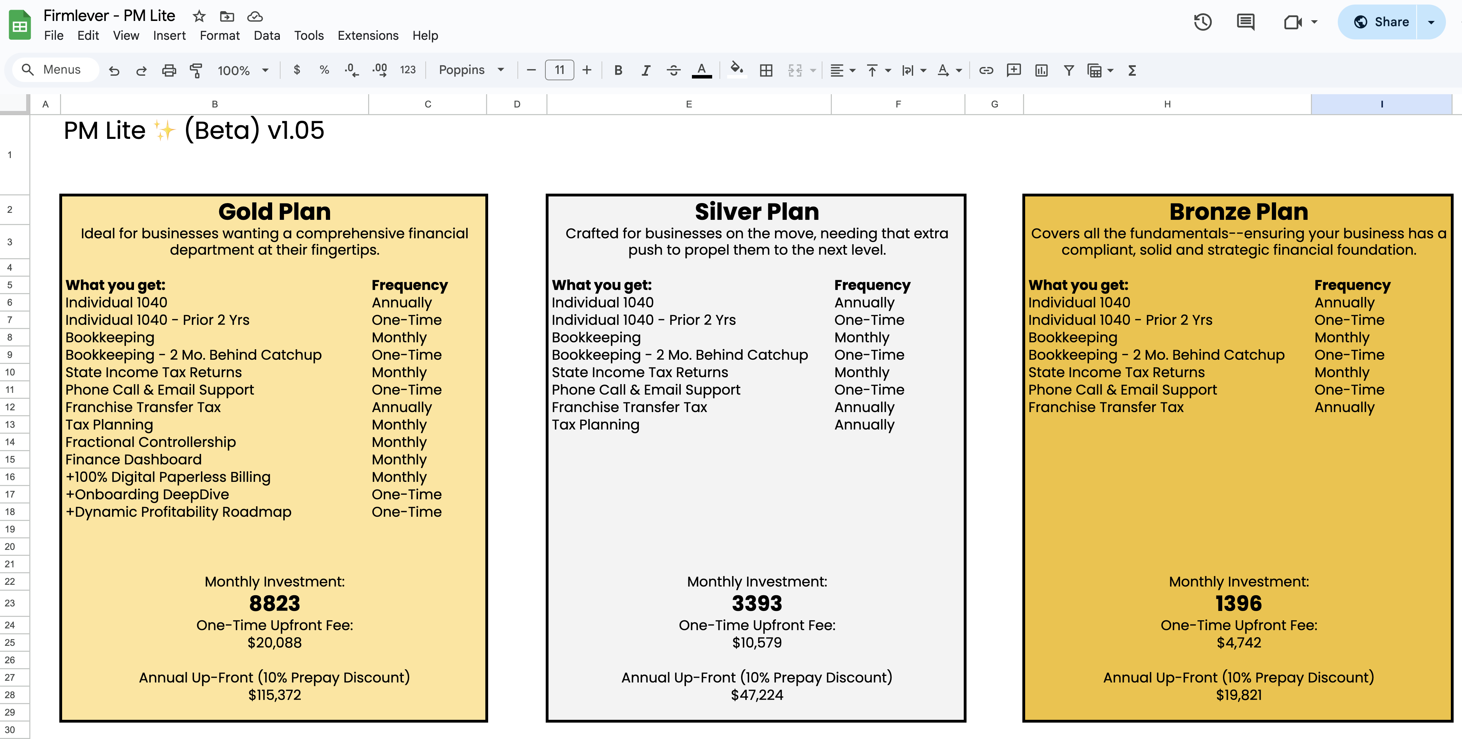Open the borders tool
This screenshot has height=739, width=1462.
point(766,70)
